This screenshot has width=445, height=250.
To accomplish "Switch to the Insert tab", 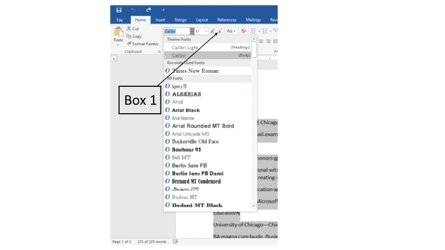I will (160, 20).
